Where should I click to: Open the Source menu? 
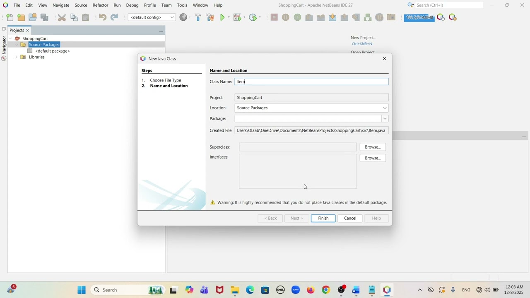click(x=81, y=5)
